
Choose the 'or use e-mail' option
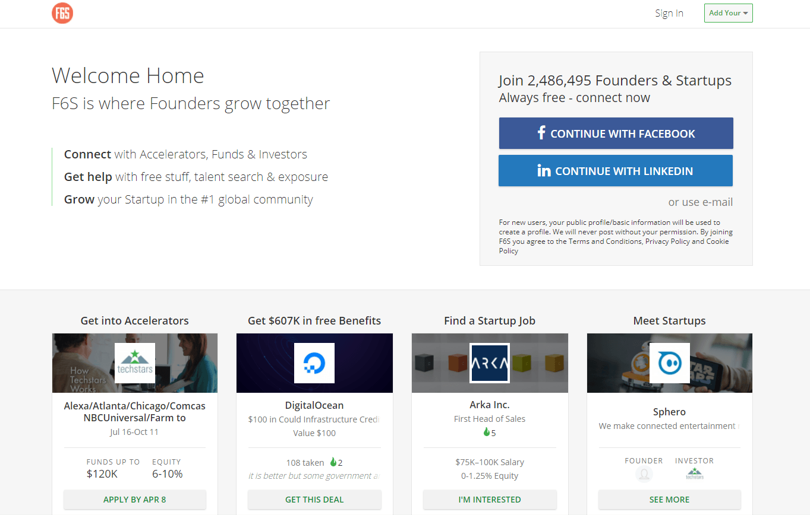click(x=700, y=202)
